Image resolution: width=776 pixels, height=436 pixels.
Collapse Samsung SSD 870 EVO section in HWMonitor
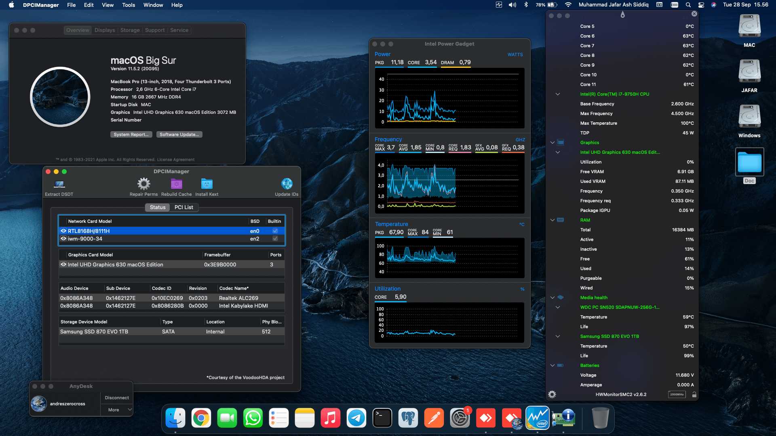(558, 336)
